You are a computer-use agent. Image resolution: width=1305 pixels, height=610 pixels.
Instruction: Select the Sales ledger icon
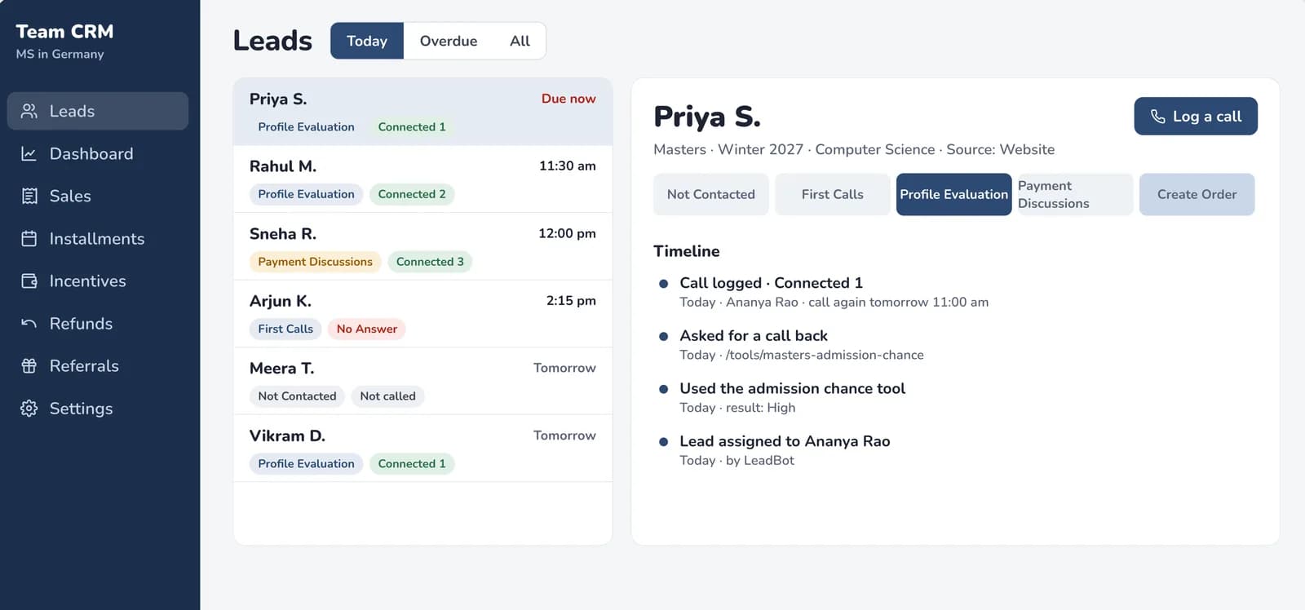click(x=29, y=196)
